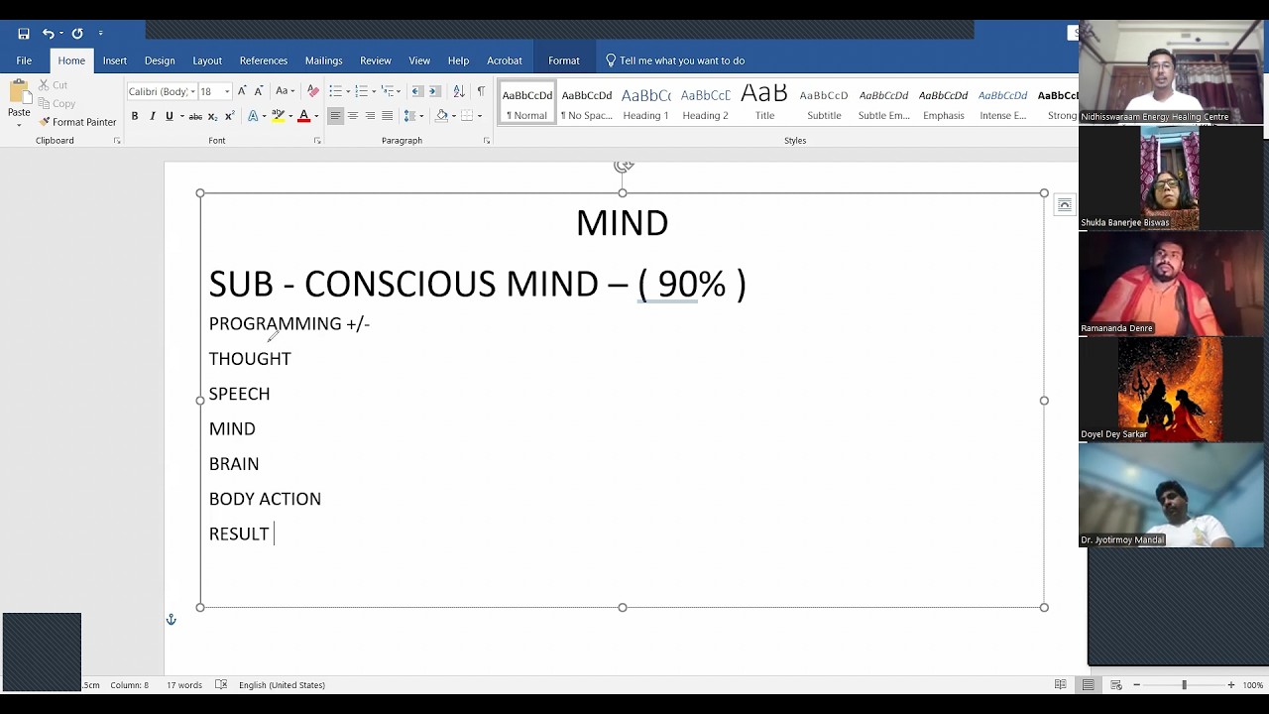Apply subscript formatting

point(212,116)
